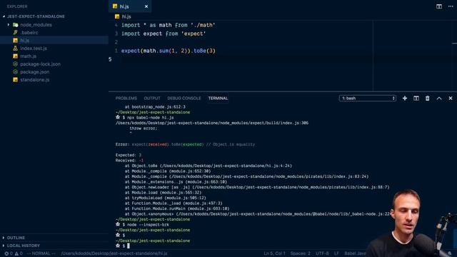Open the editor more actions ellipsis menu
Screen dimensions: 457x257
[x=451, y=6]
